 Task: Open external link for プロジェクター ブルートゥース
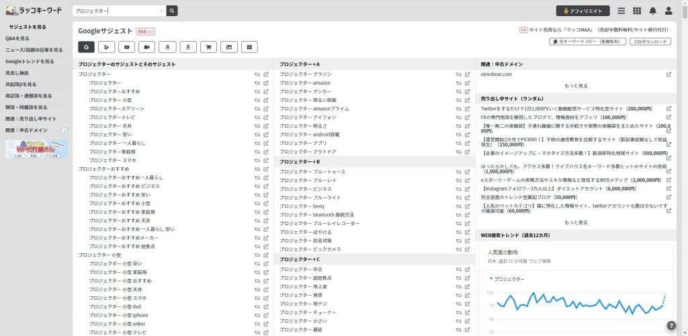click(x=468, y=172)
